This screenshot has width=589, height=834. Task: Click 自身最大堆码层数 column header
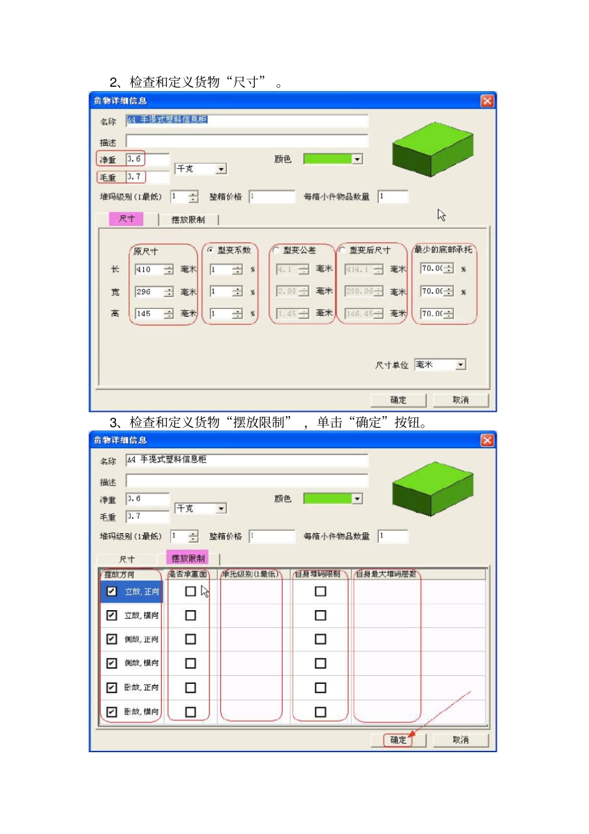pyautogui.click(x=418, y=574)
